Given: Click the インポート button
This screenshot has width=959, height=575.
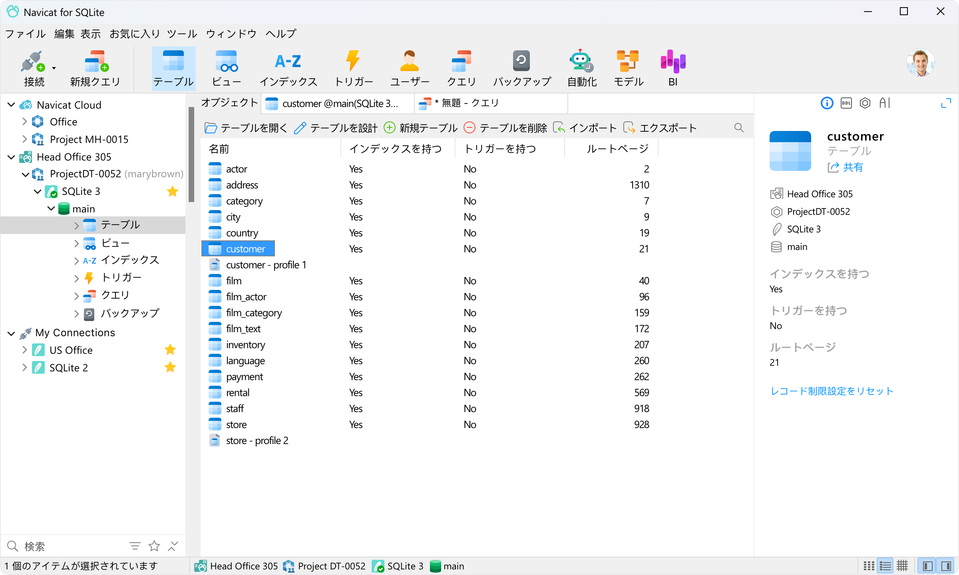Looking at the screenshot, I should (585, 128).
